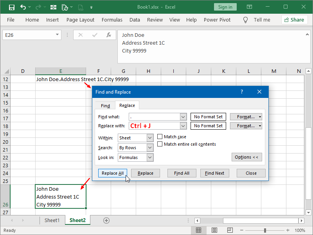
Task: Switch to Page Layout view icon
Action: pos(214,230)
